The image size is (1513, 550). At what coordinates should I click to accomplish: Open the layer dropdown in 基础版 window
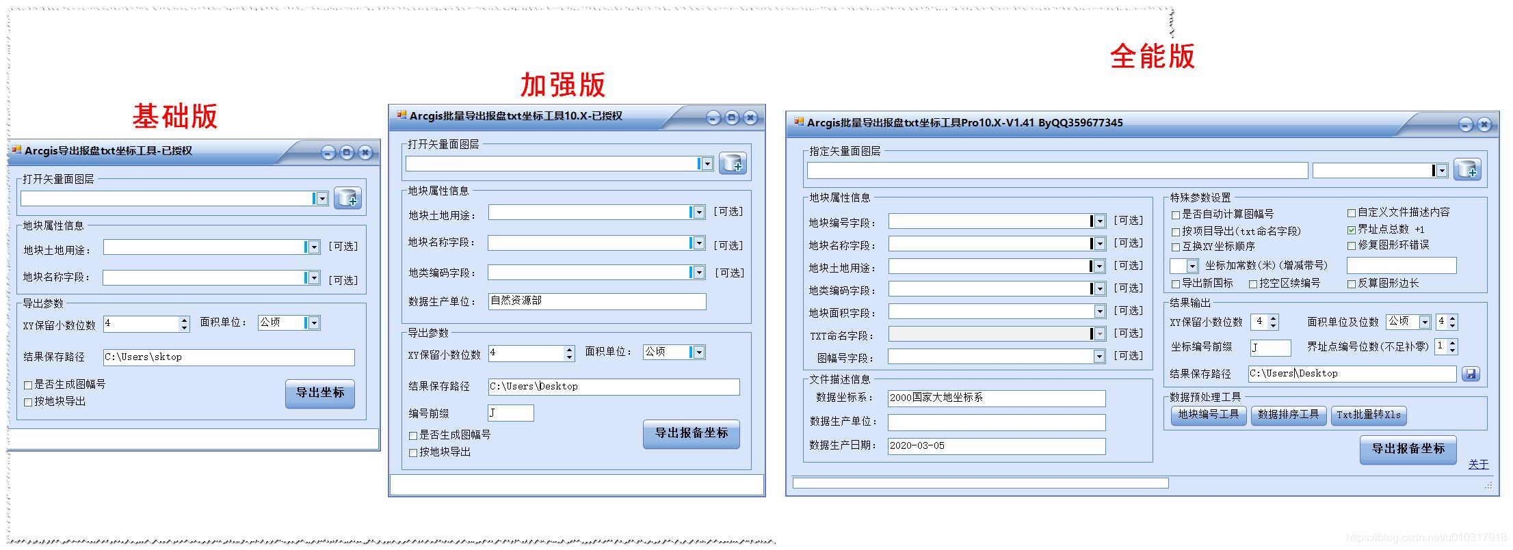coord(322,199)
